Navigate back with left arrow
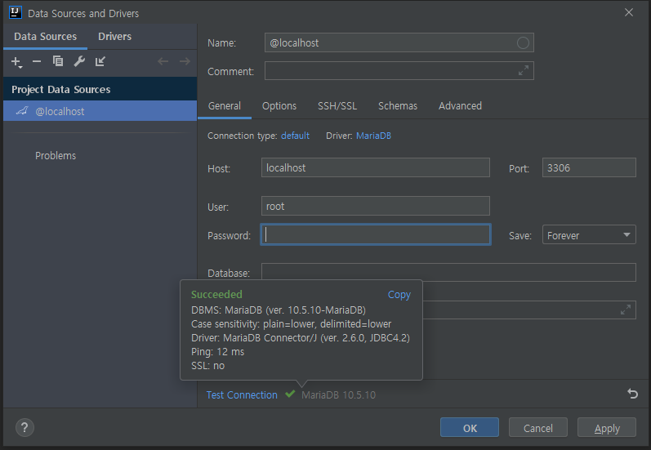The width and height of the screenshot is (651, 450). tap(163, 61)
